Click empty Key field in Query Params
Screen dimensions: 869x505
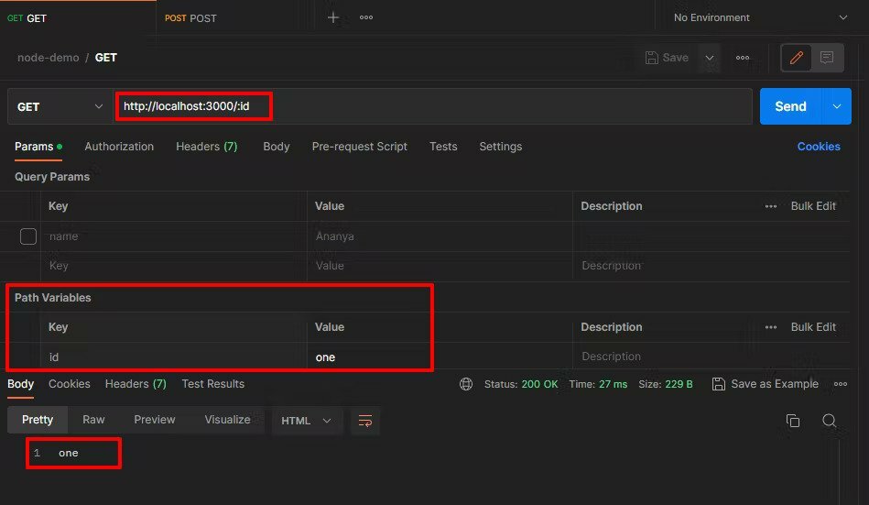coord(173,266)
